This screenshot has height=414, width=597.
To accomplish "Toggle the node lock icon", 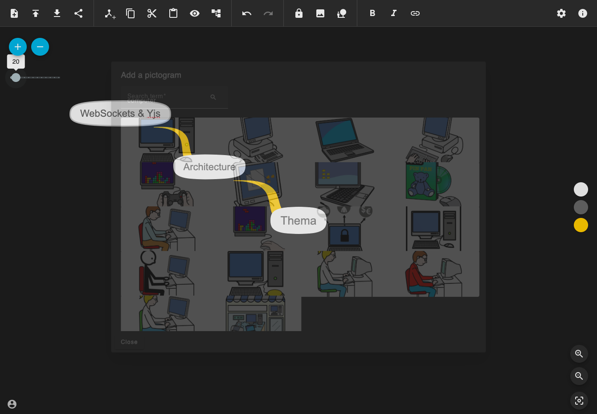I will 299,13.
